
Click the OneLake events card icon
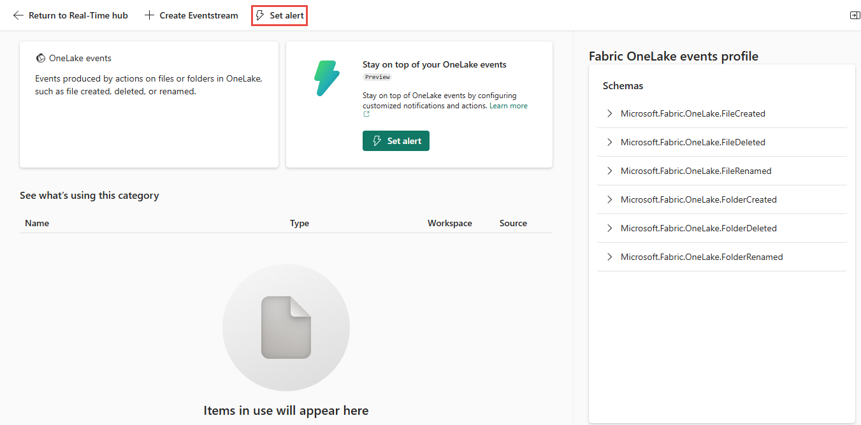[x=41, y=58]
